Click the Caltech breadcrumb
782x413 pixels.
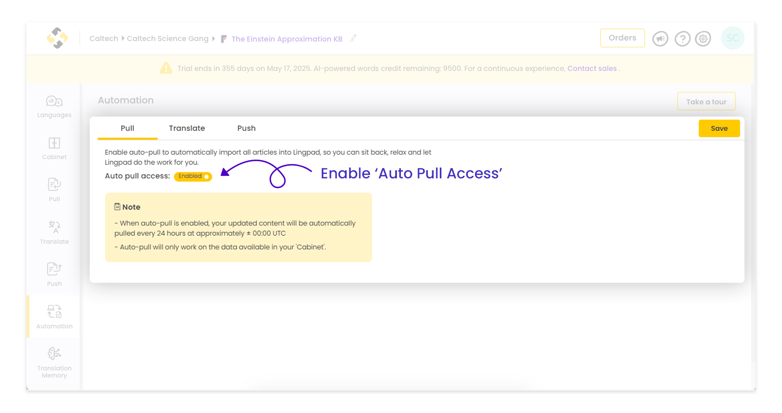[104, 39]
